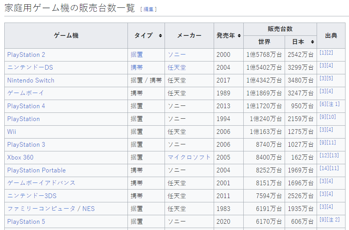Viewport: 349px width, 230px height.
Task: Sort table by タイプ column arrows
Action: coord(160,36)
